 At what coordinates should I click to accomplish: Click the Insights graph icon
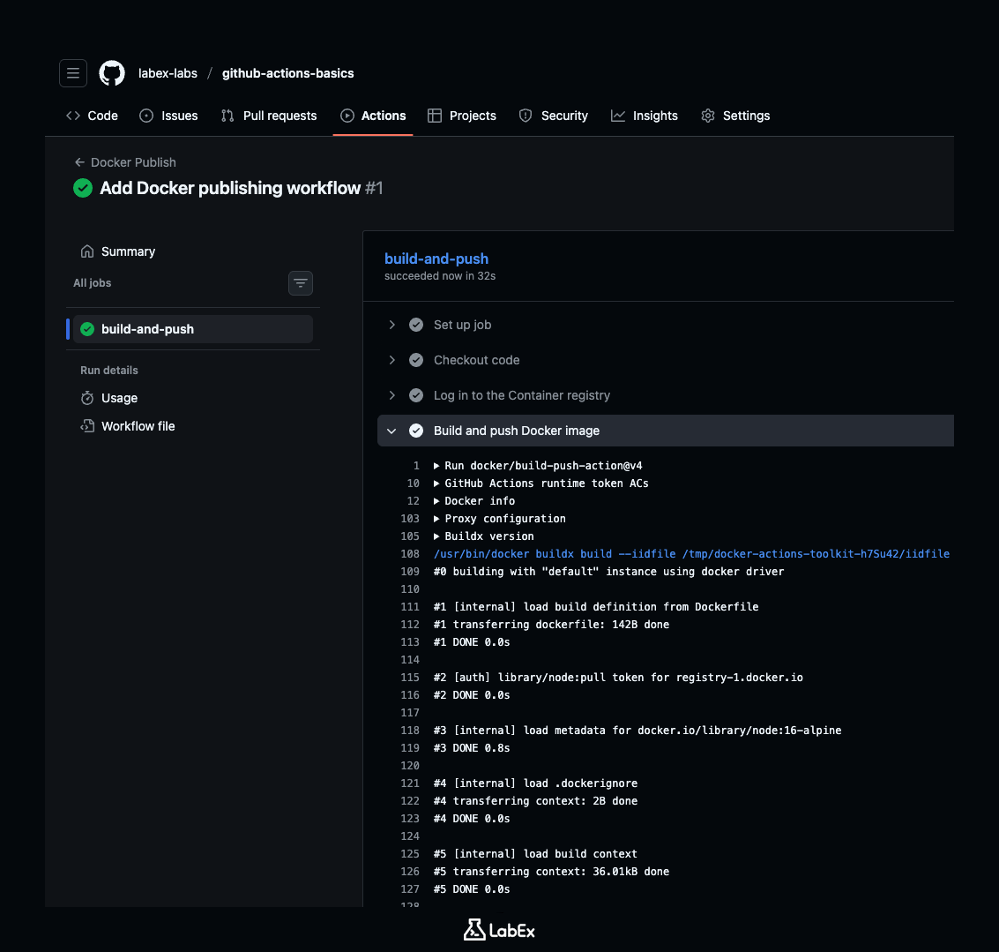(x=618, y=116)
